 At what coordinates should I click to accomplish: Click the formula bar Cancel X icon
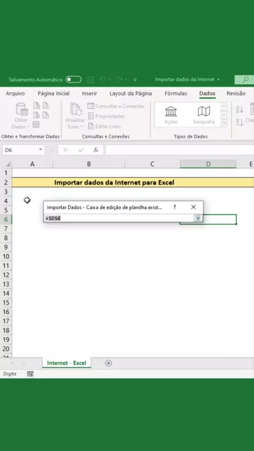tap(66, 150)
